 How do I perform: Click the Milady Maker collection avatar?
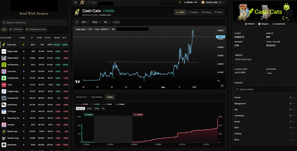point(4,58)
